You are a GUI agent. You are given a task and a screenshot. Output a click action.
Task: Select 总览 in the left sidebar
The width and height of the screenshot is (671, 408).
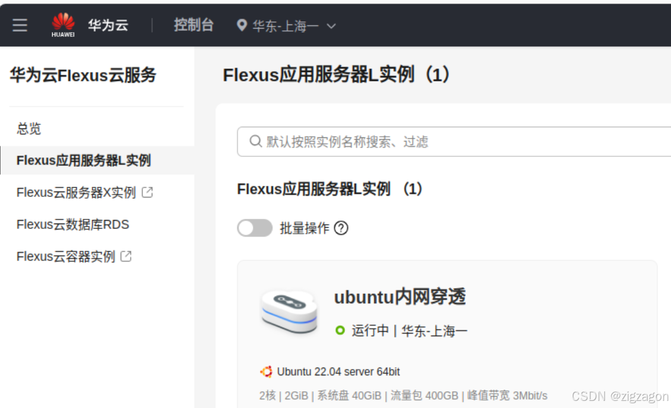point(29,128)
